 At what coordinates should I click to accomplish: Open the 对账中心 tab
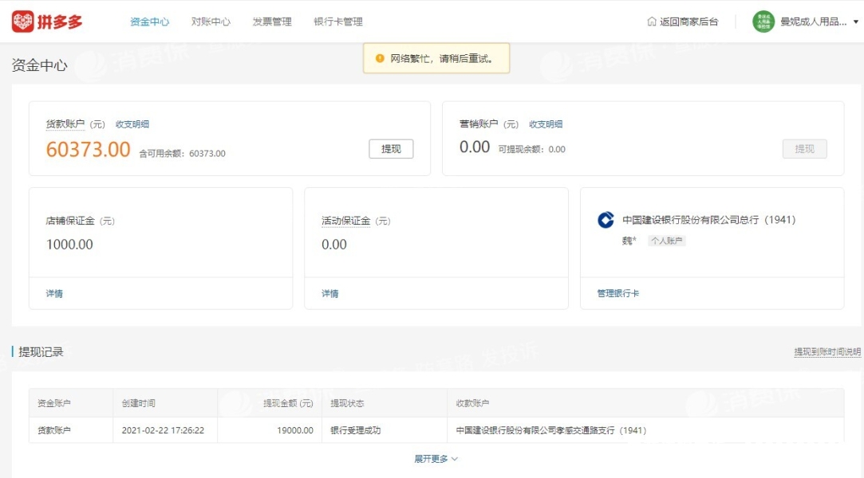click(x=211, y=22)
